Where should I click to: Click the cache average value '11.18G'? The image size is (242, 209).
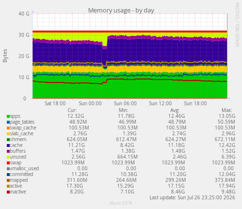[x=176, y=145]
